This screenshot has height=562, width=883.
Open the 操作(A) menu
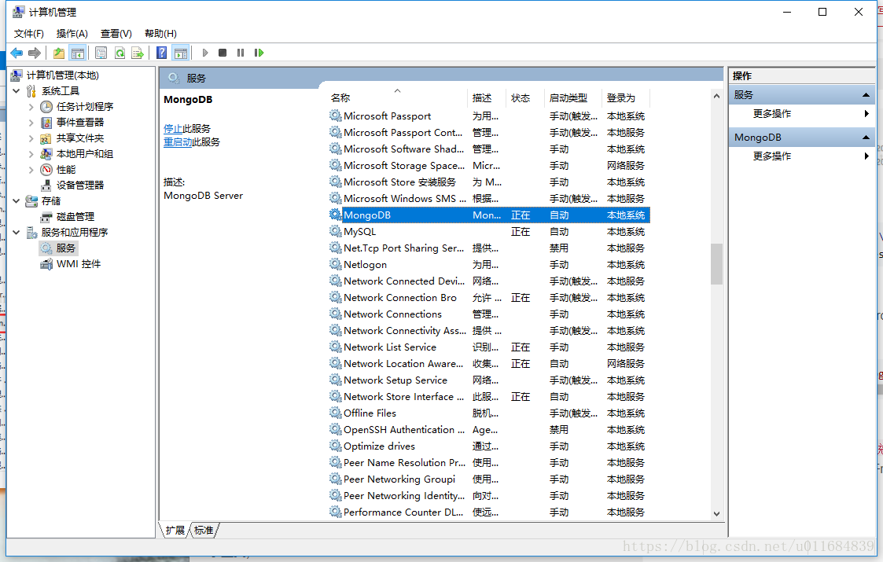point(72,34)
